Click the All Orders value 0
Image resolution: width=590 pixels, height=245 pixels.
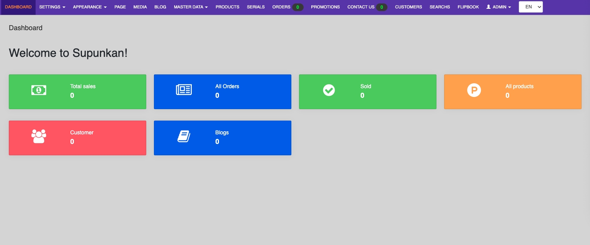(217, 95)
